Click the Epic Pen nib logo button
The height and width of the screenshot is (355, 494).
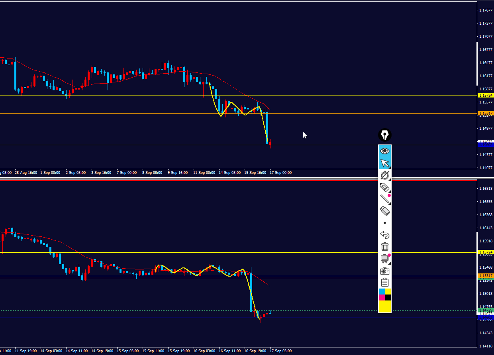click(385, 135)
